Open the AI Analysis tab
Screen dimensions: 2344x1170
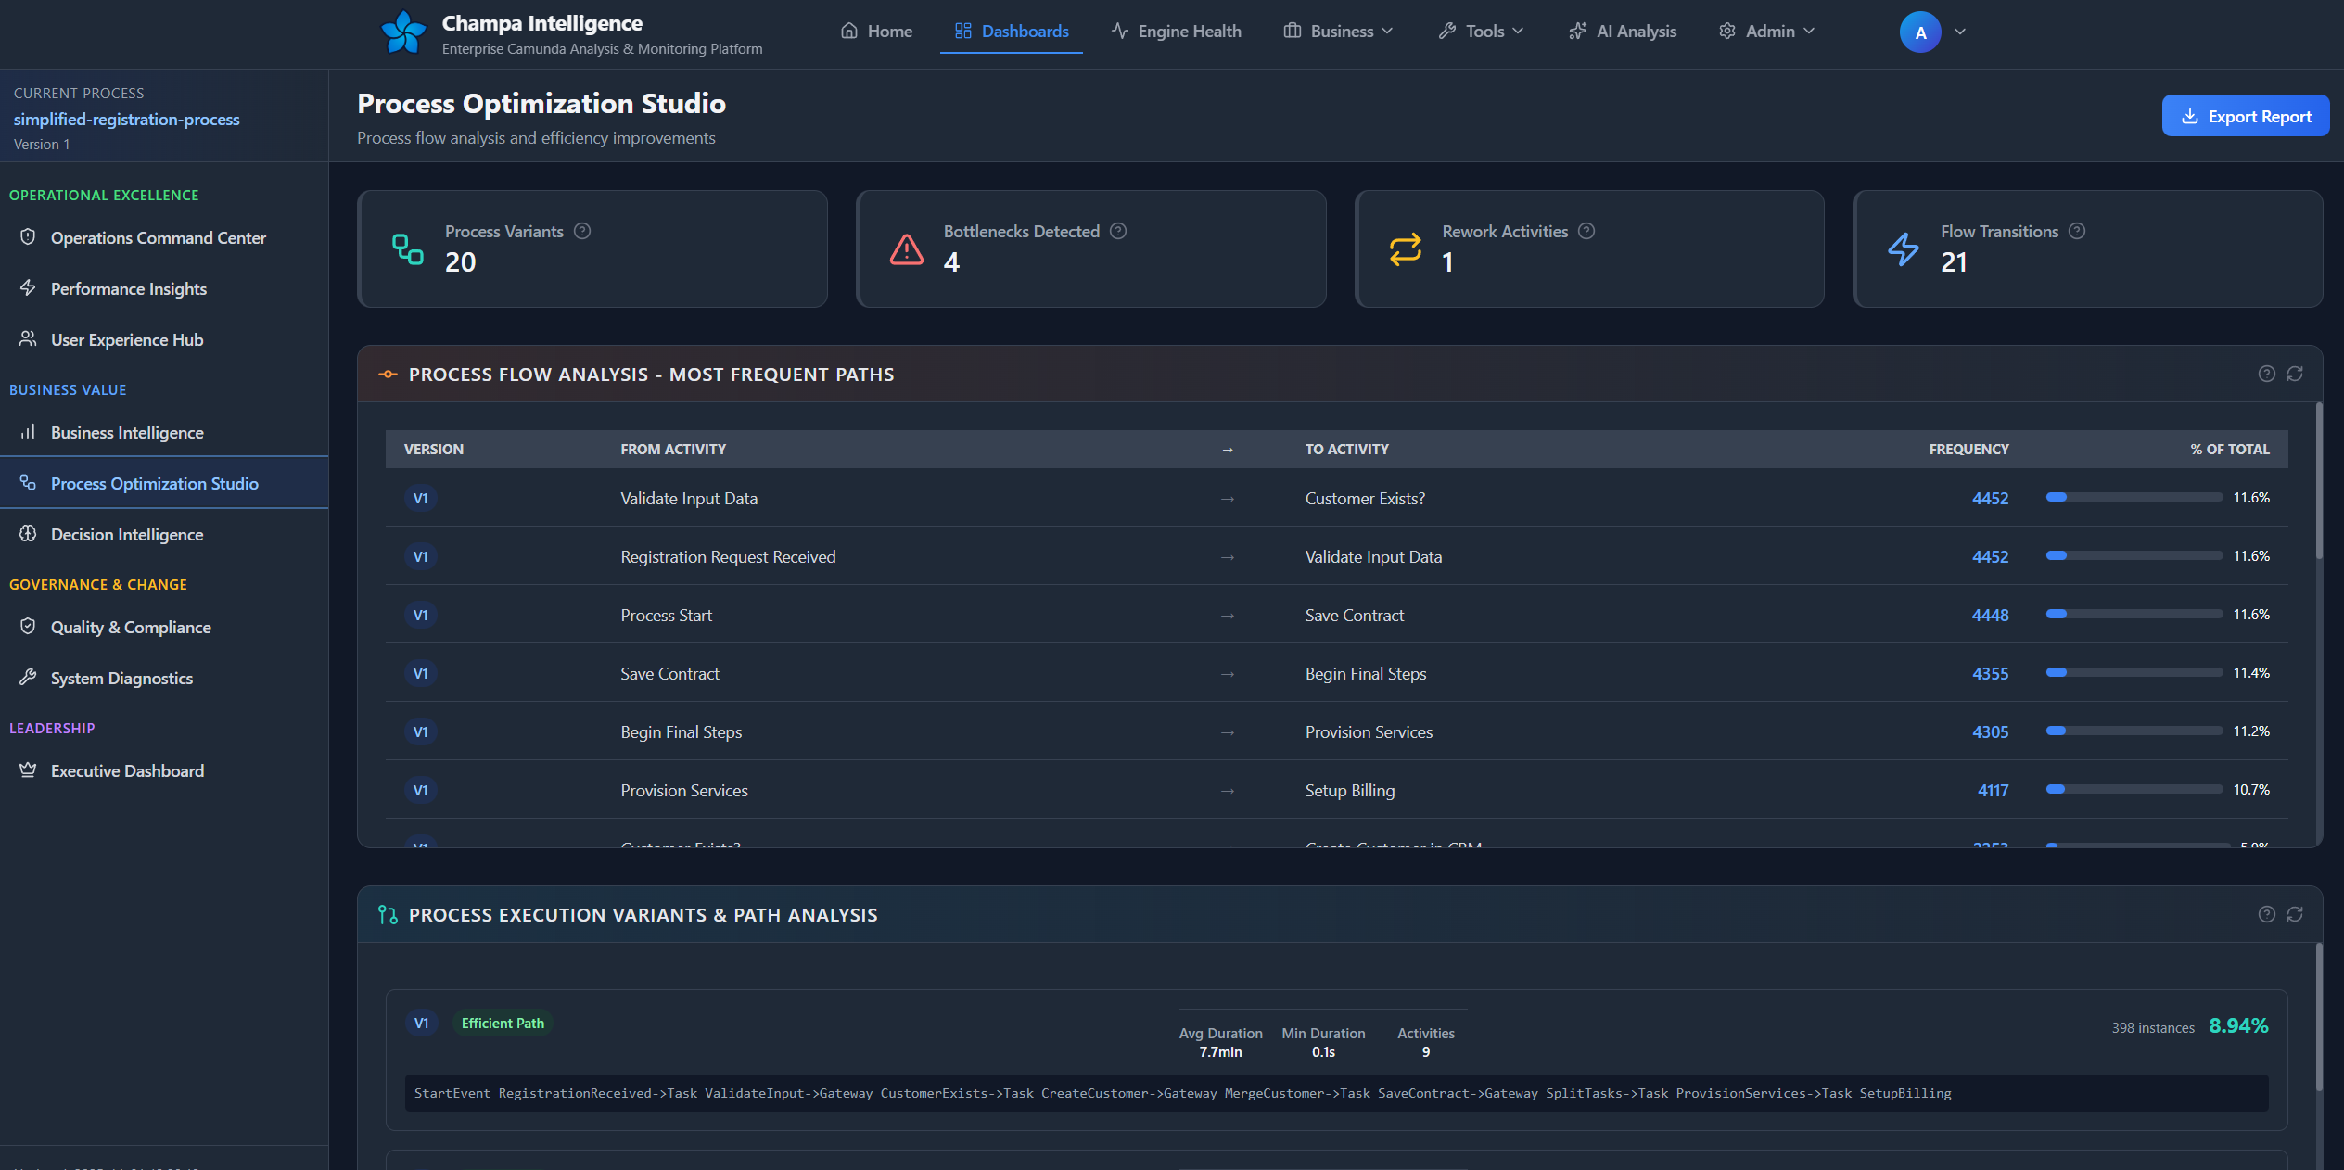tap(1623, 32)
